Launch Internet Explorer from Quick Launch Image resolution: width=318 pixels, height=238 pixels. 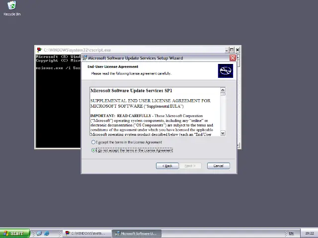tap(46, 233)
